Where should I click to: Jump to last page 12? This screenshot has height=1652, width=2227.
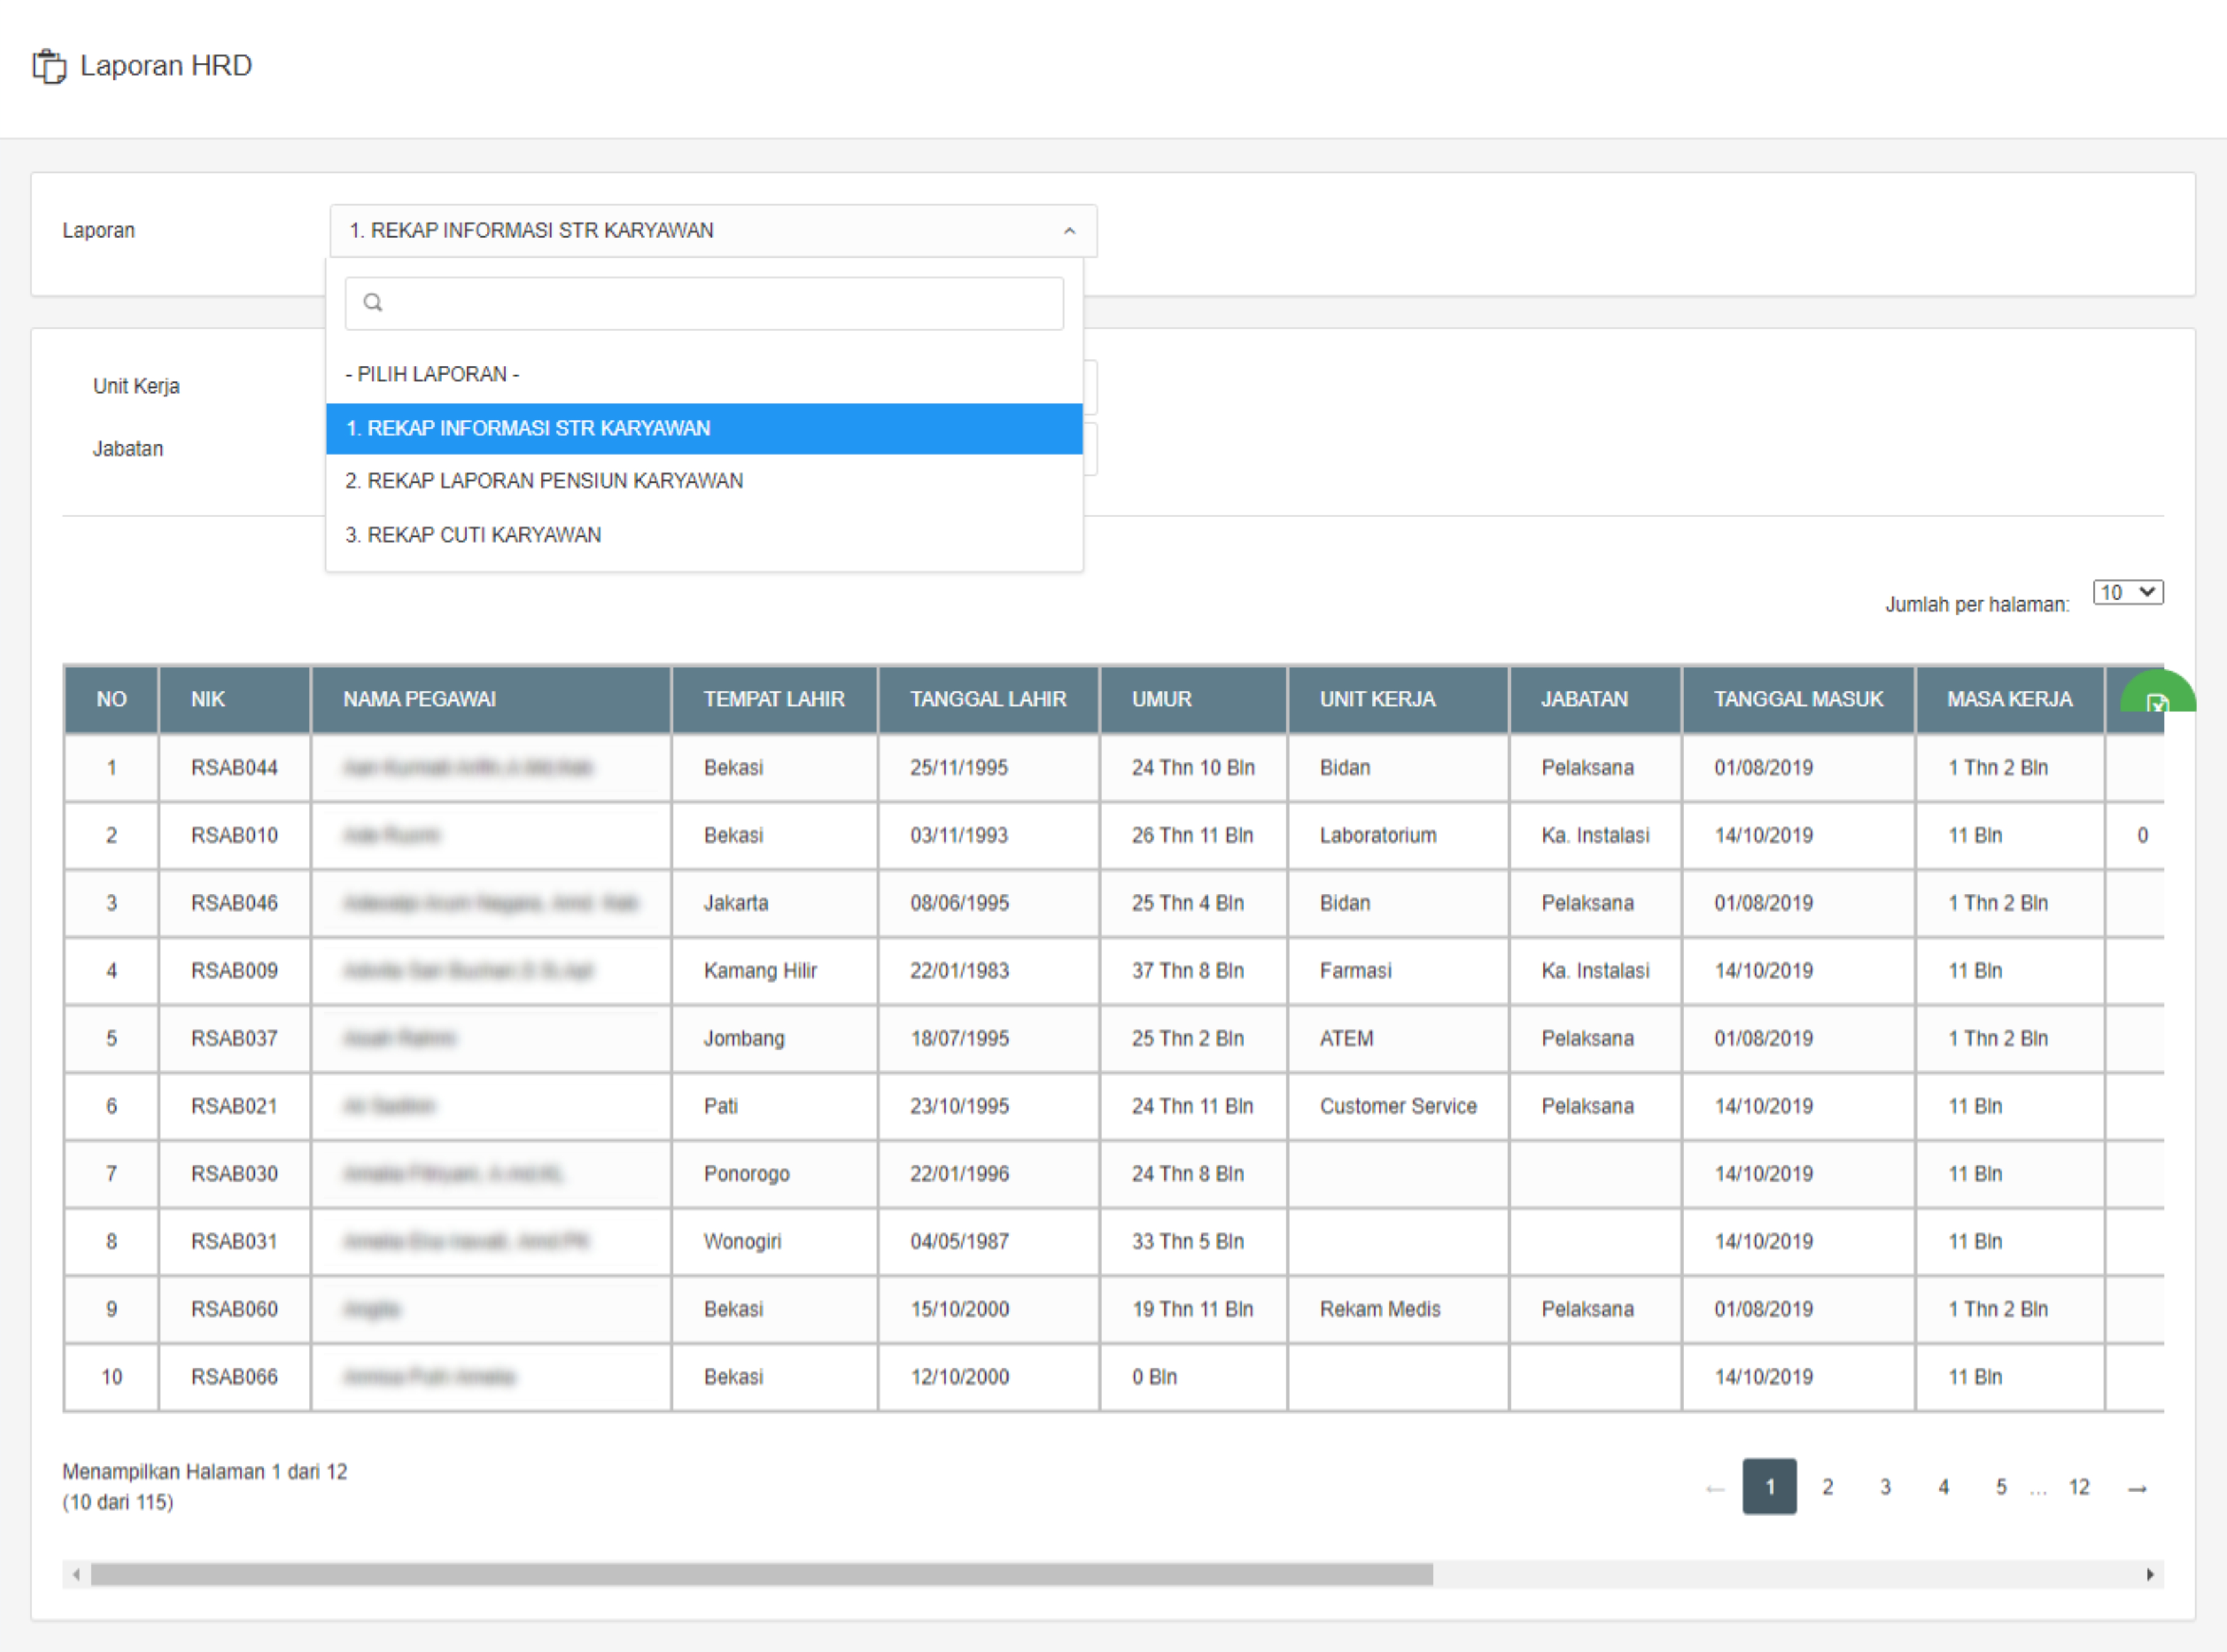2079,1487
